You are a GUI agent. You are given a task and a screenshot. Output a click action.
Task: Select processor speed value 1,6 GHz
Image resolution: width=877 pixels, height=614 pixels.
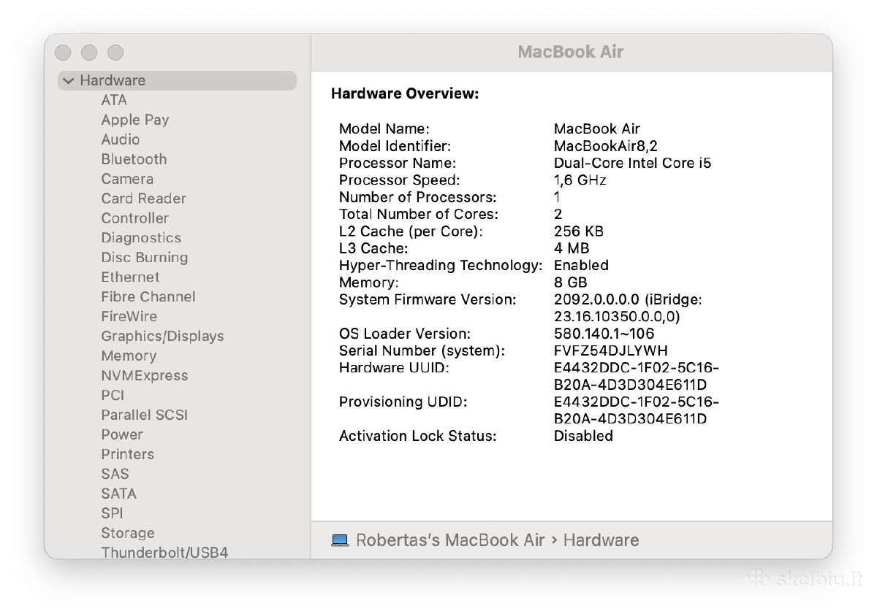coord(580,180)
